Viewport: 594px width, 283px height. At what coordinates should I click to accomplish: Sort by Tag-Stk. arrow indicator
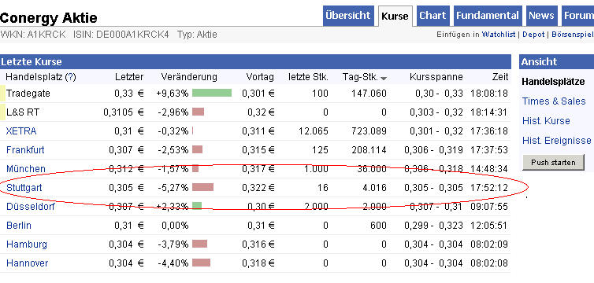point(384,79)
